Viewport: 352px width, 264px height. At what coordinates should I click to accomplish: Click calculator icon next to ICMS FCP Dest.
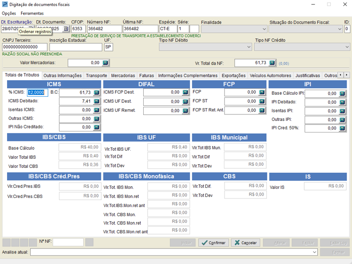click(184, 93)
